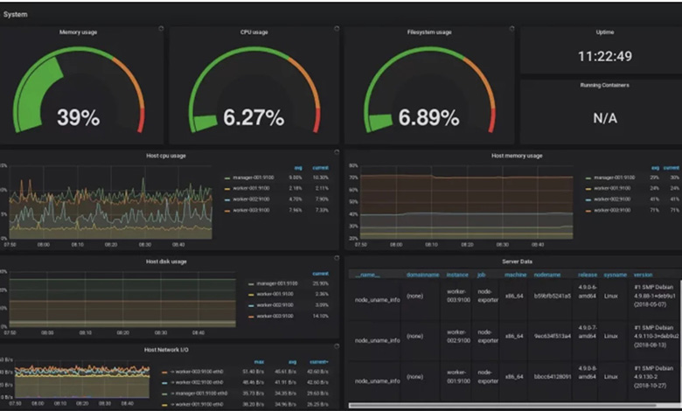Click the CPU usage panel corner icon
The height and width of the screenshot is (411, 682).
coord(336,29)
